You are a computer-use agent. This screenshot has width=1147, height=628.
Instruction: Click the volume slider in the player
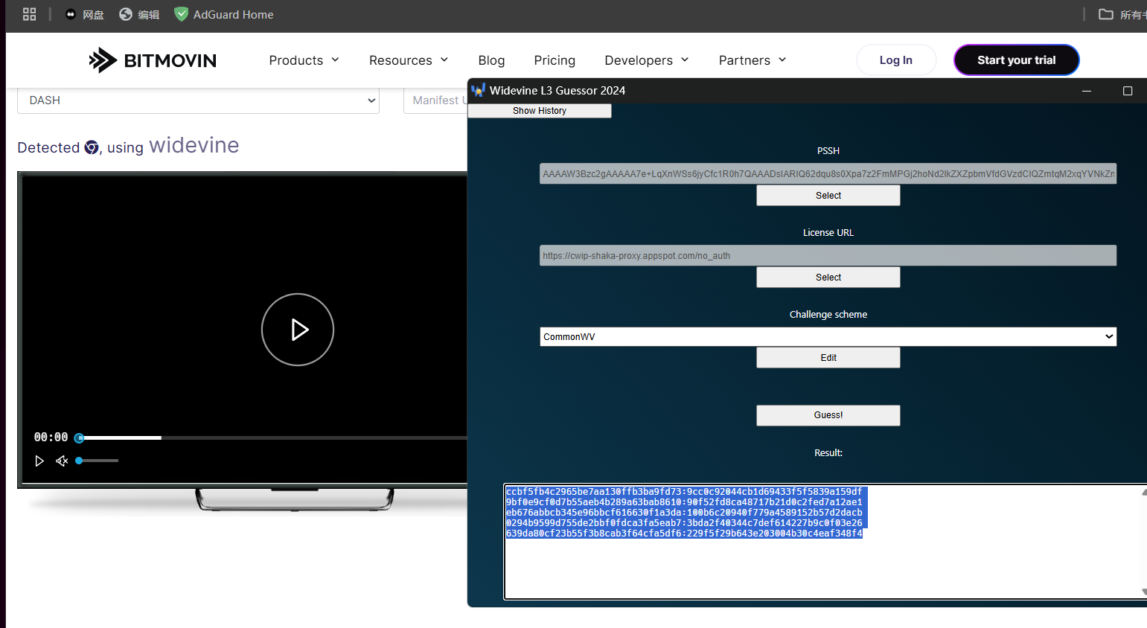(97, 461)
